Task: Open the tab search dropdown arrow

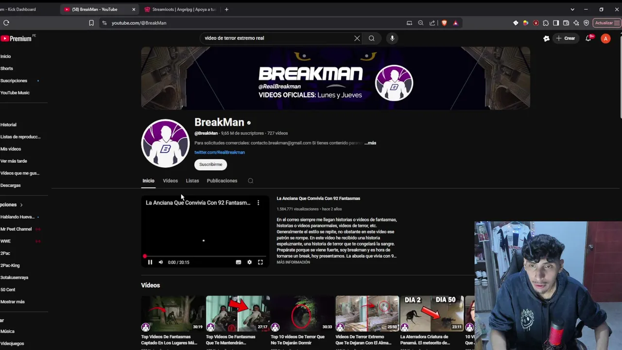Action: pyautogui.click(x=572, y=9)
